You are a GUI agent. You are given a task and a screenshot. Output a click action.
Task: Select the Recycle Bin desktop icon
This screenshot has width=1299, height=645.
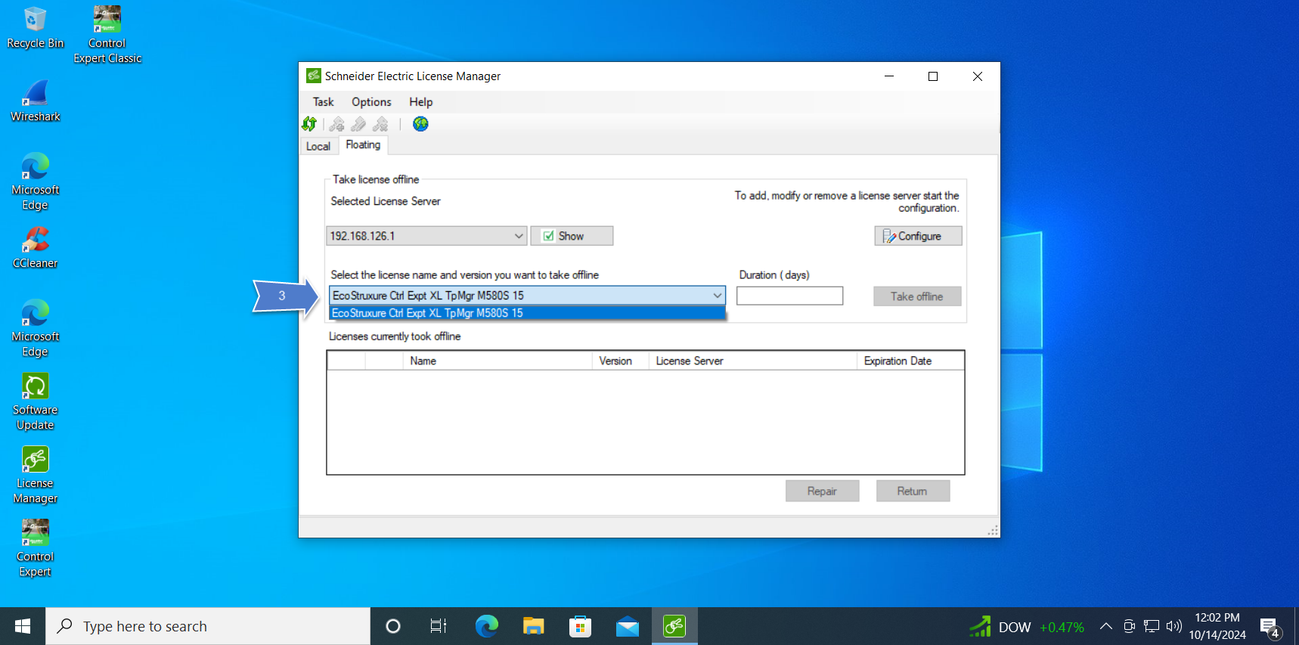(x=36, y=28)
